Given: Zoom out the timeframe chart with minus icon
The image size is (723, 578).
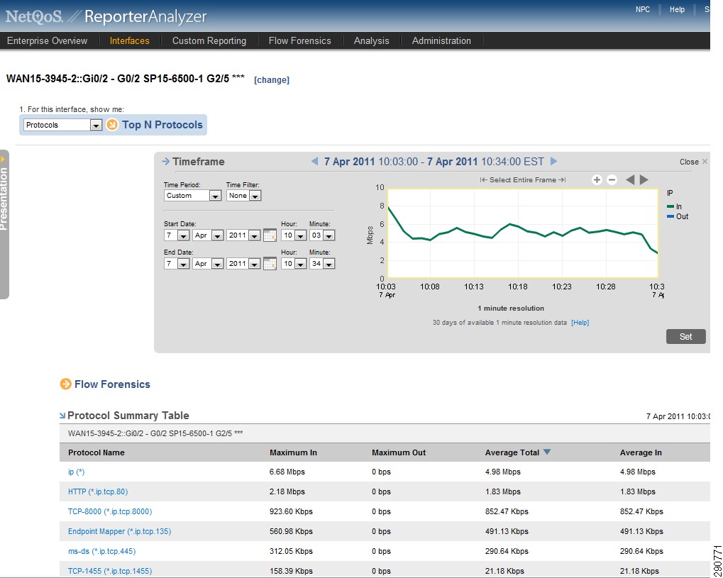Looking at the screenshot, I should (612, 179).
